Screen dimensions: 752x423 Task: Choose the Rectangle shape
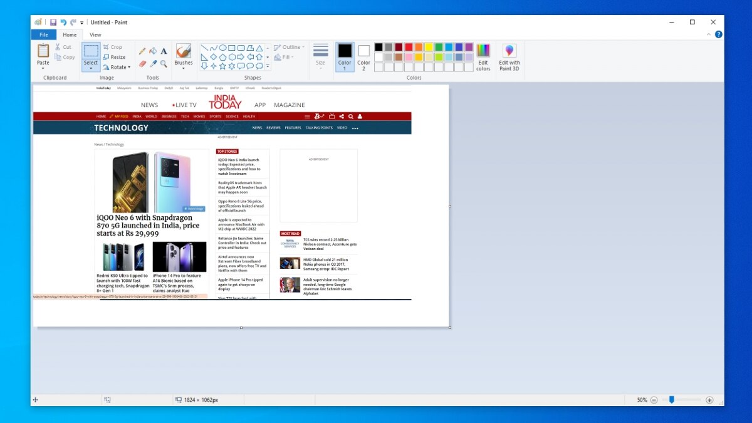pyautogui.click(x=232, y=48)
